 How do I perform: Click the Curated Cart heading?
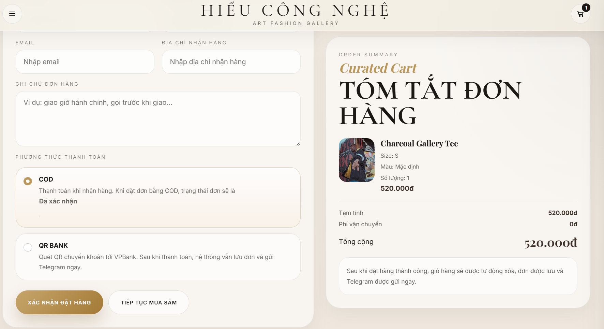(378, 68)
